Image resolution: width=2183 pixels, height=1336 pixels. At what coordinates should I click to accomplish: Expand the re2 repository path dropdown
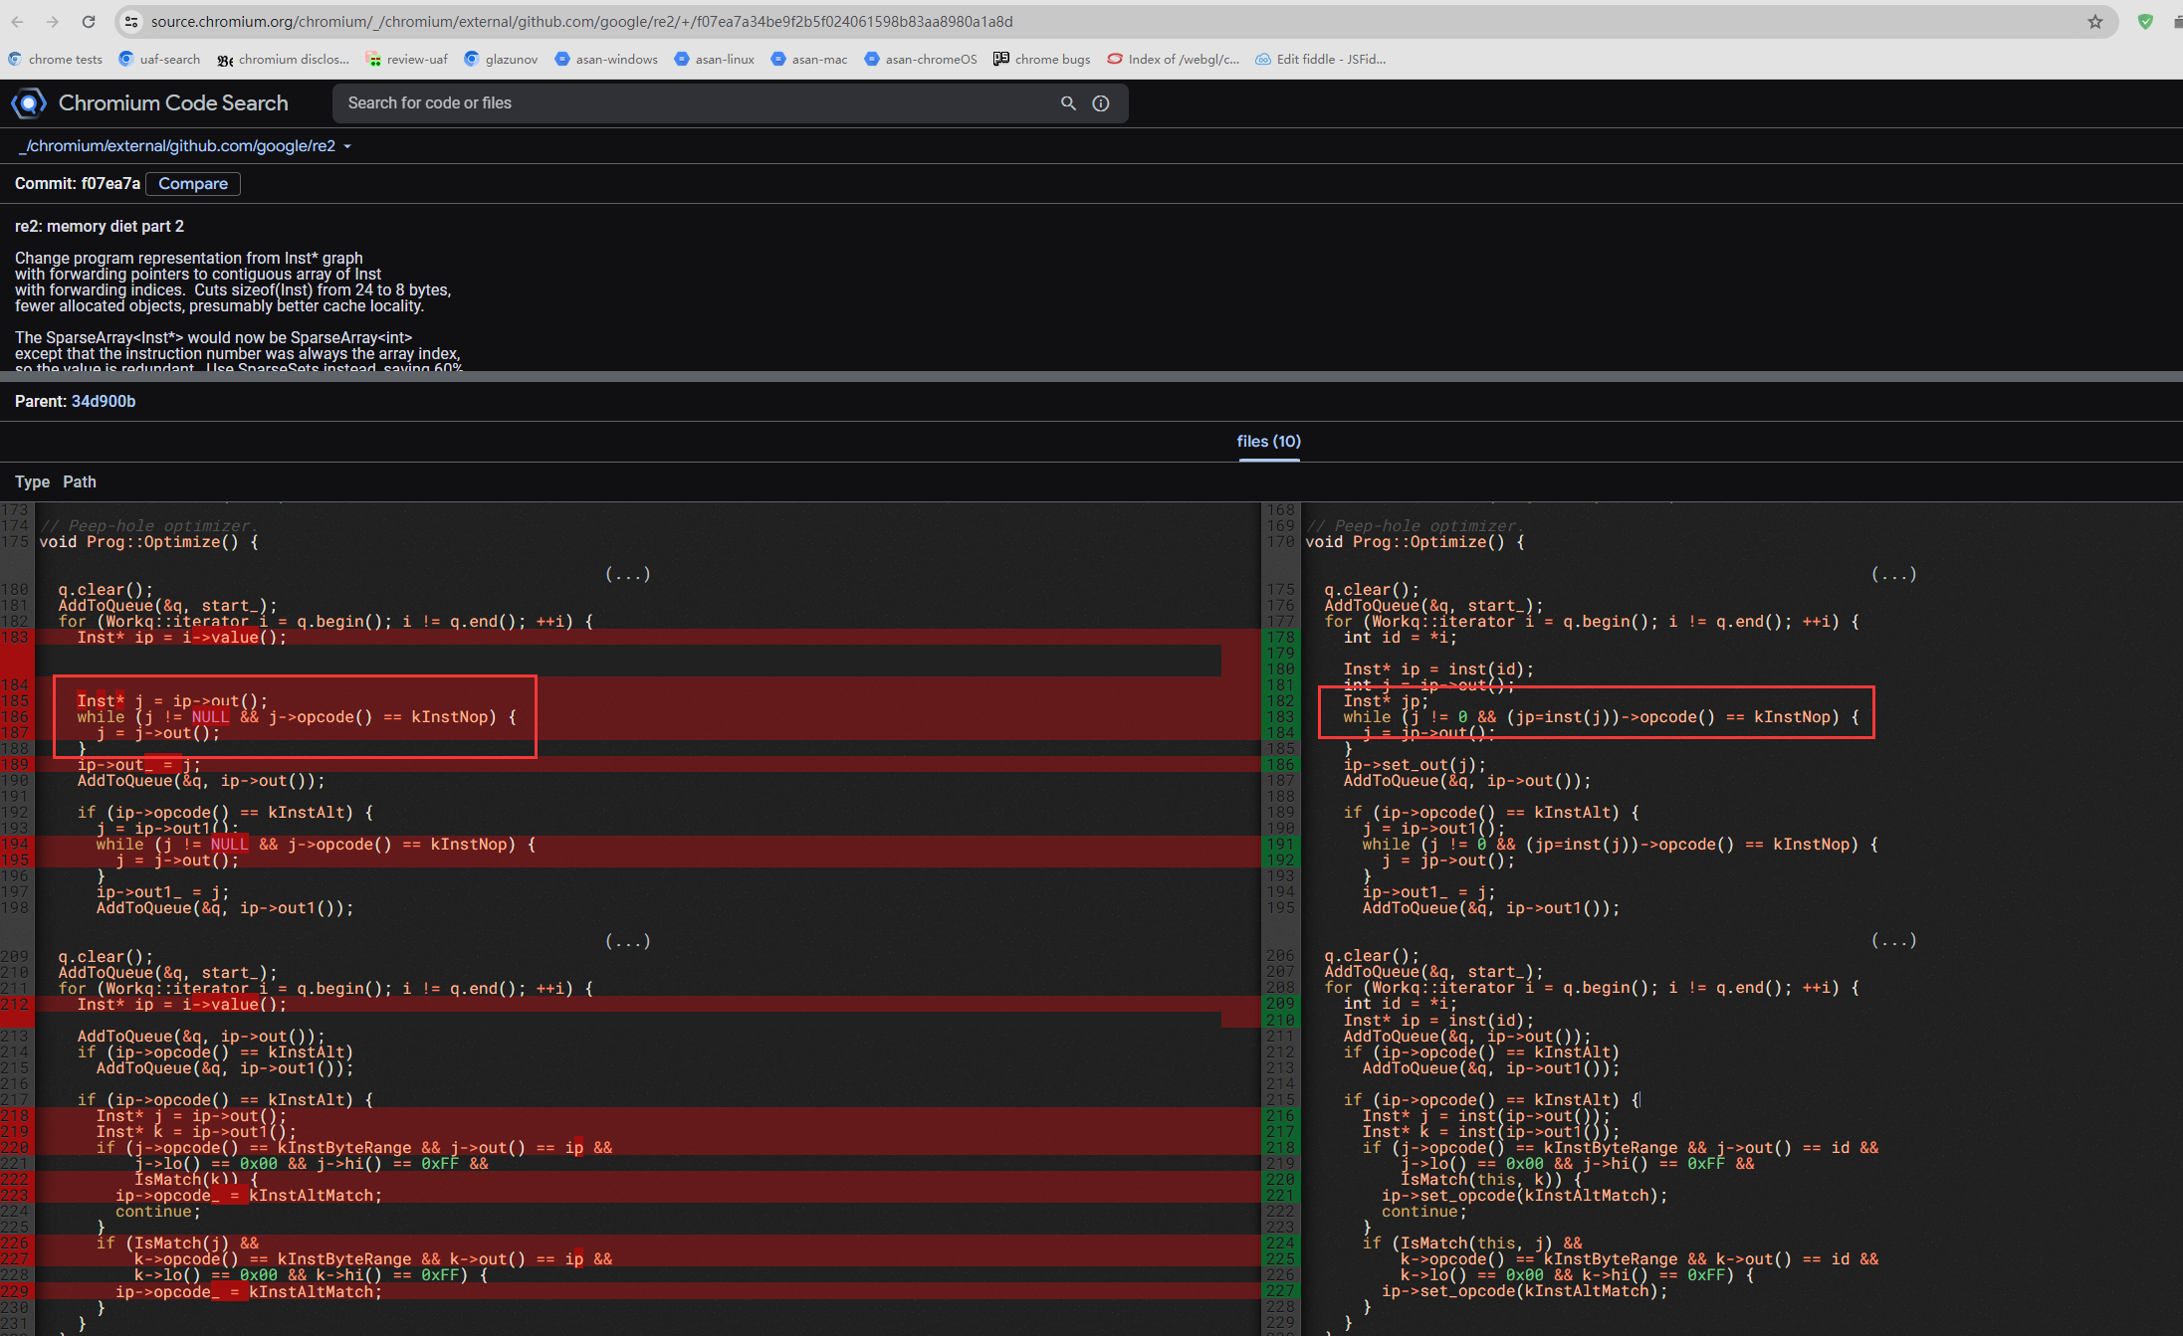pos(347,146)
